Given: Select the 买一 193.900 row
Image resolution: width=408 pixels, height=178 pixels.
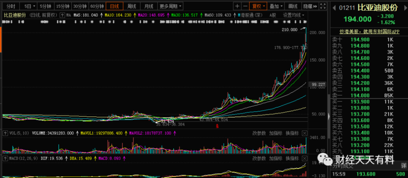Looking at the screenshot, I should tap(368, 101).
